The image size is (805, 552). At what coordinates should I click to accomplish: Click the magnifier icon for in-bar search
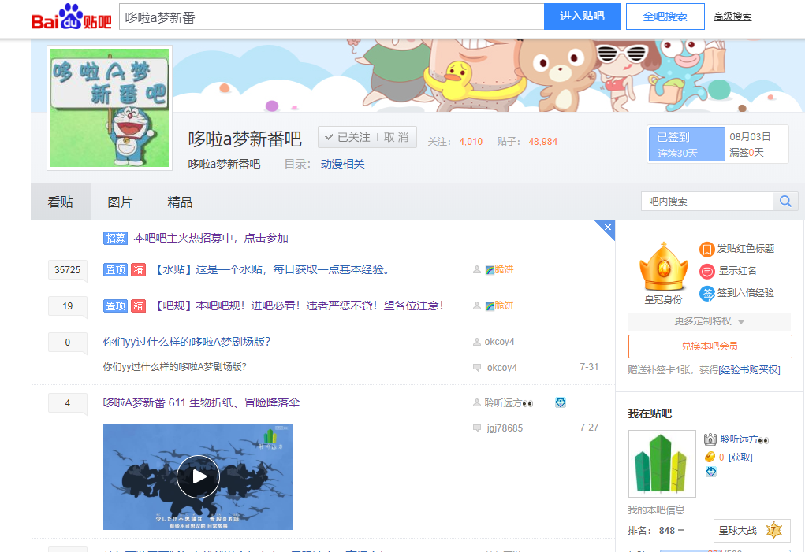pyautogui.click(x=785, y=202)
